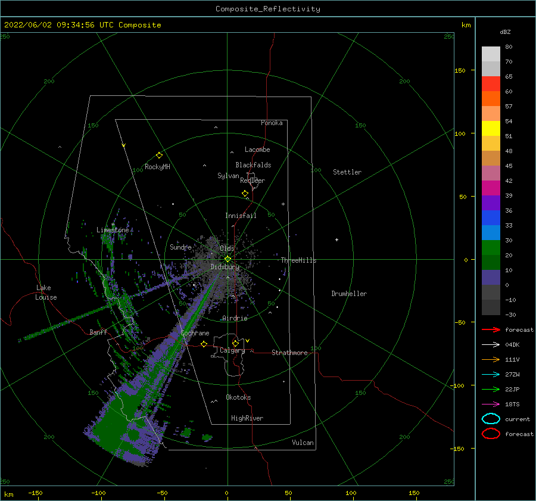
Task: Click the Lake Louise label
Action: [x=46, y=292]
